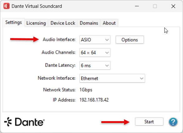The height and width of the screenshot is (133, 183).
Task: Show the About tab
Action: pyautogui.click(x=109, y=23)
